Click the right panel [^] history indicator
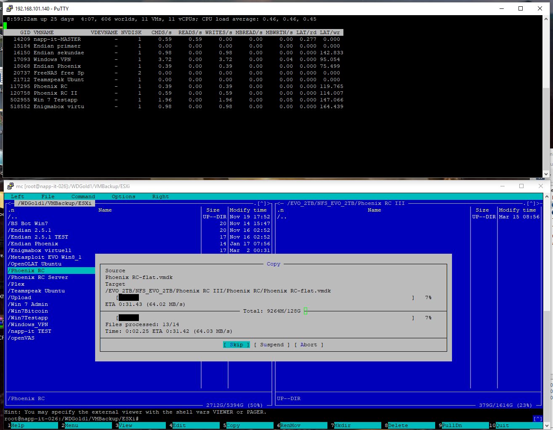Viewport: 553px width, 430px height. (x=531, y=203)
